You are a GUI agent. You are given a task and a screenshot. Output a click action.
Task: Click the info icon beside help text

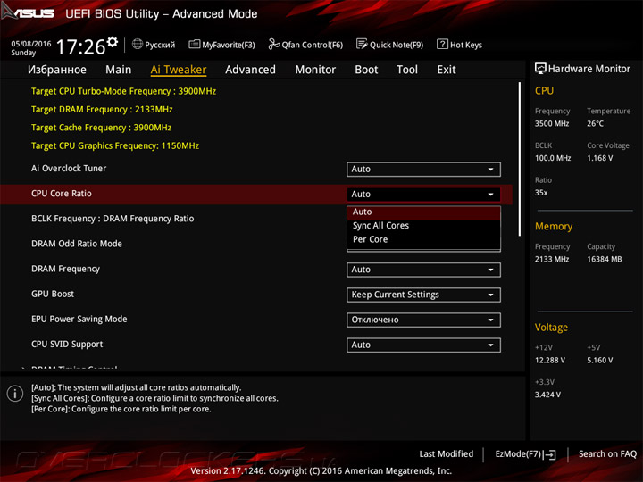pos(15,394)
